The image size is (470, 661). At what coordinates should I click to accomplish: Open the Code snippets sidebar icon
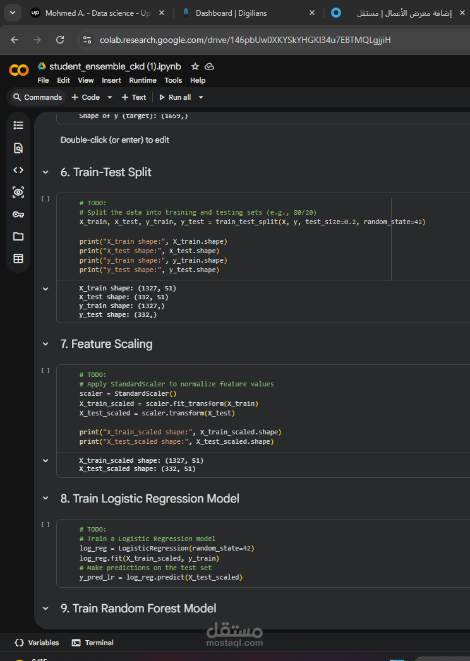click(x=18, y=170)
